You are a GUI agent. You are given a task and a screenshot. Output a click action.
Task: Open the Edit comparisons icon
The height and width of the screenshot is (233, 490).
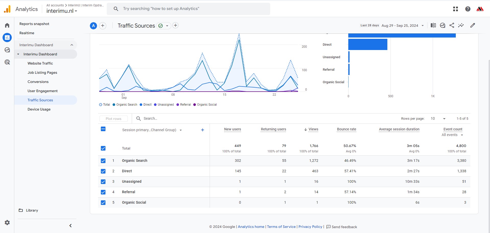point(433,25)
